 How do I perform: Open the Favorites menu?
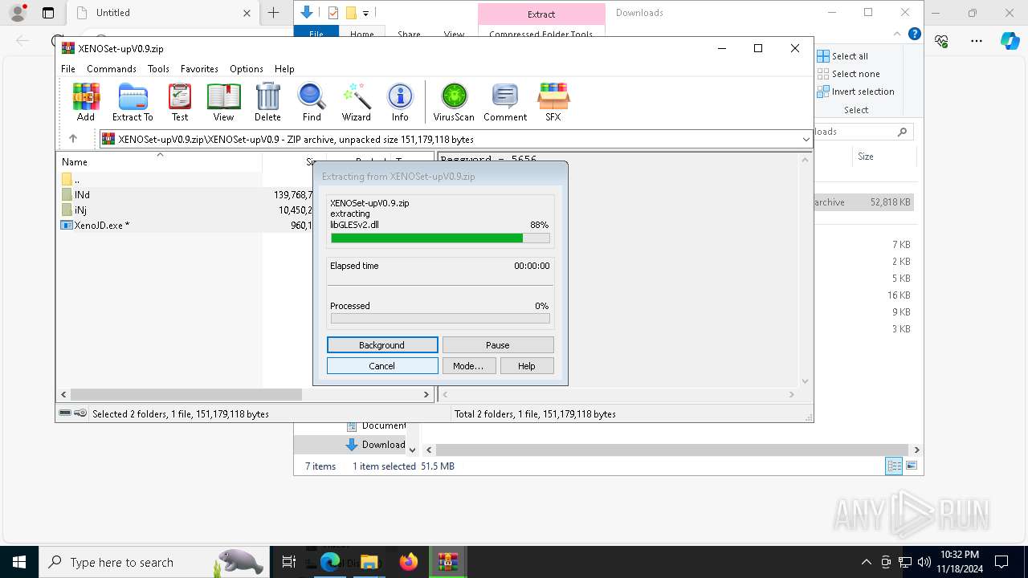point(199,69)
